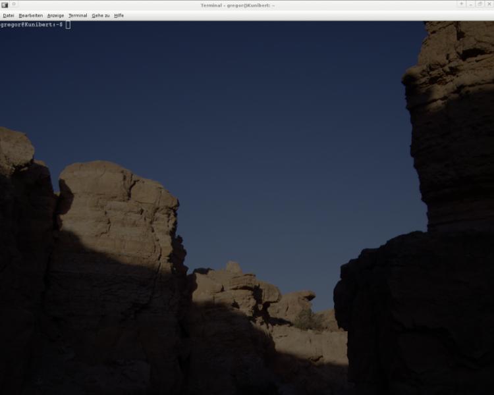
Task: Click the pin icon beside the window menu
Action: 14,5
